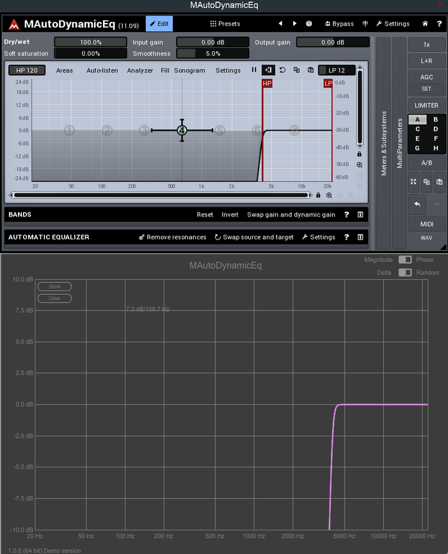
Task: Open the L+R channel mode selector
Action: 426,61
